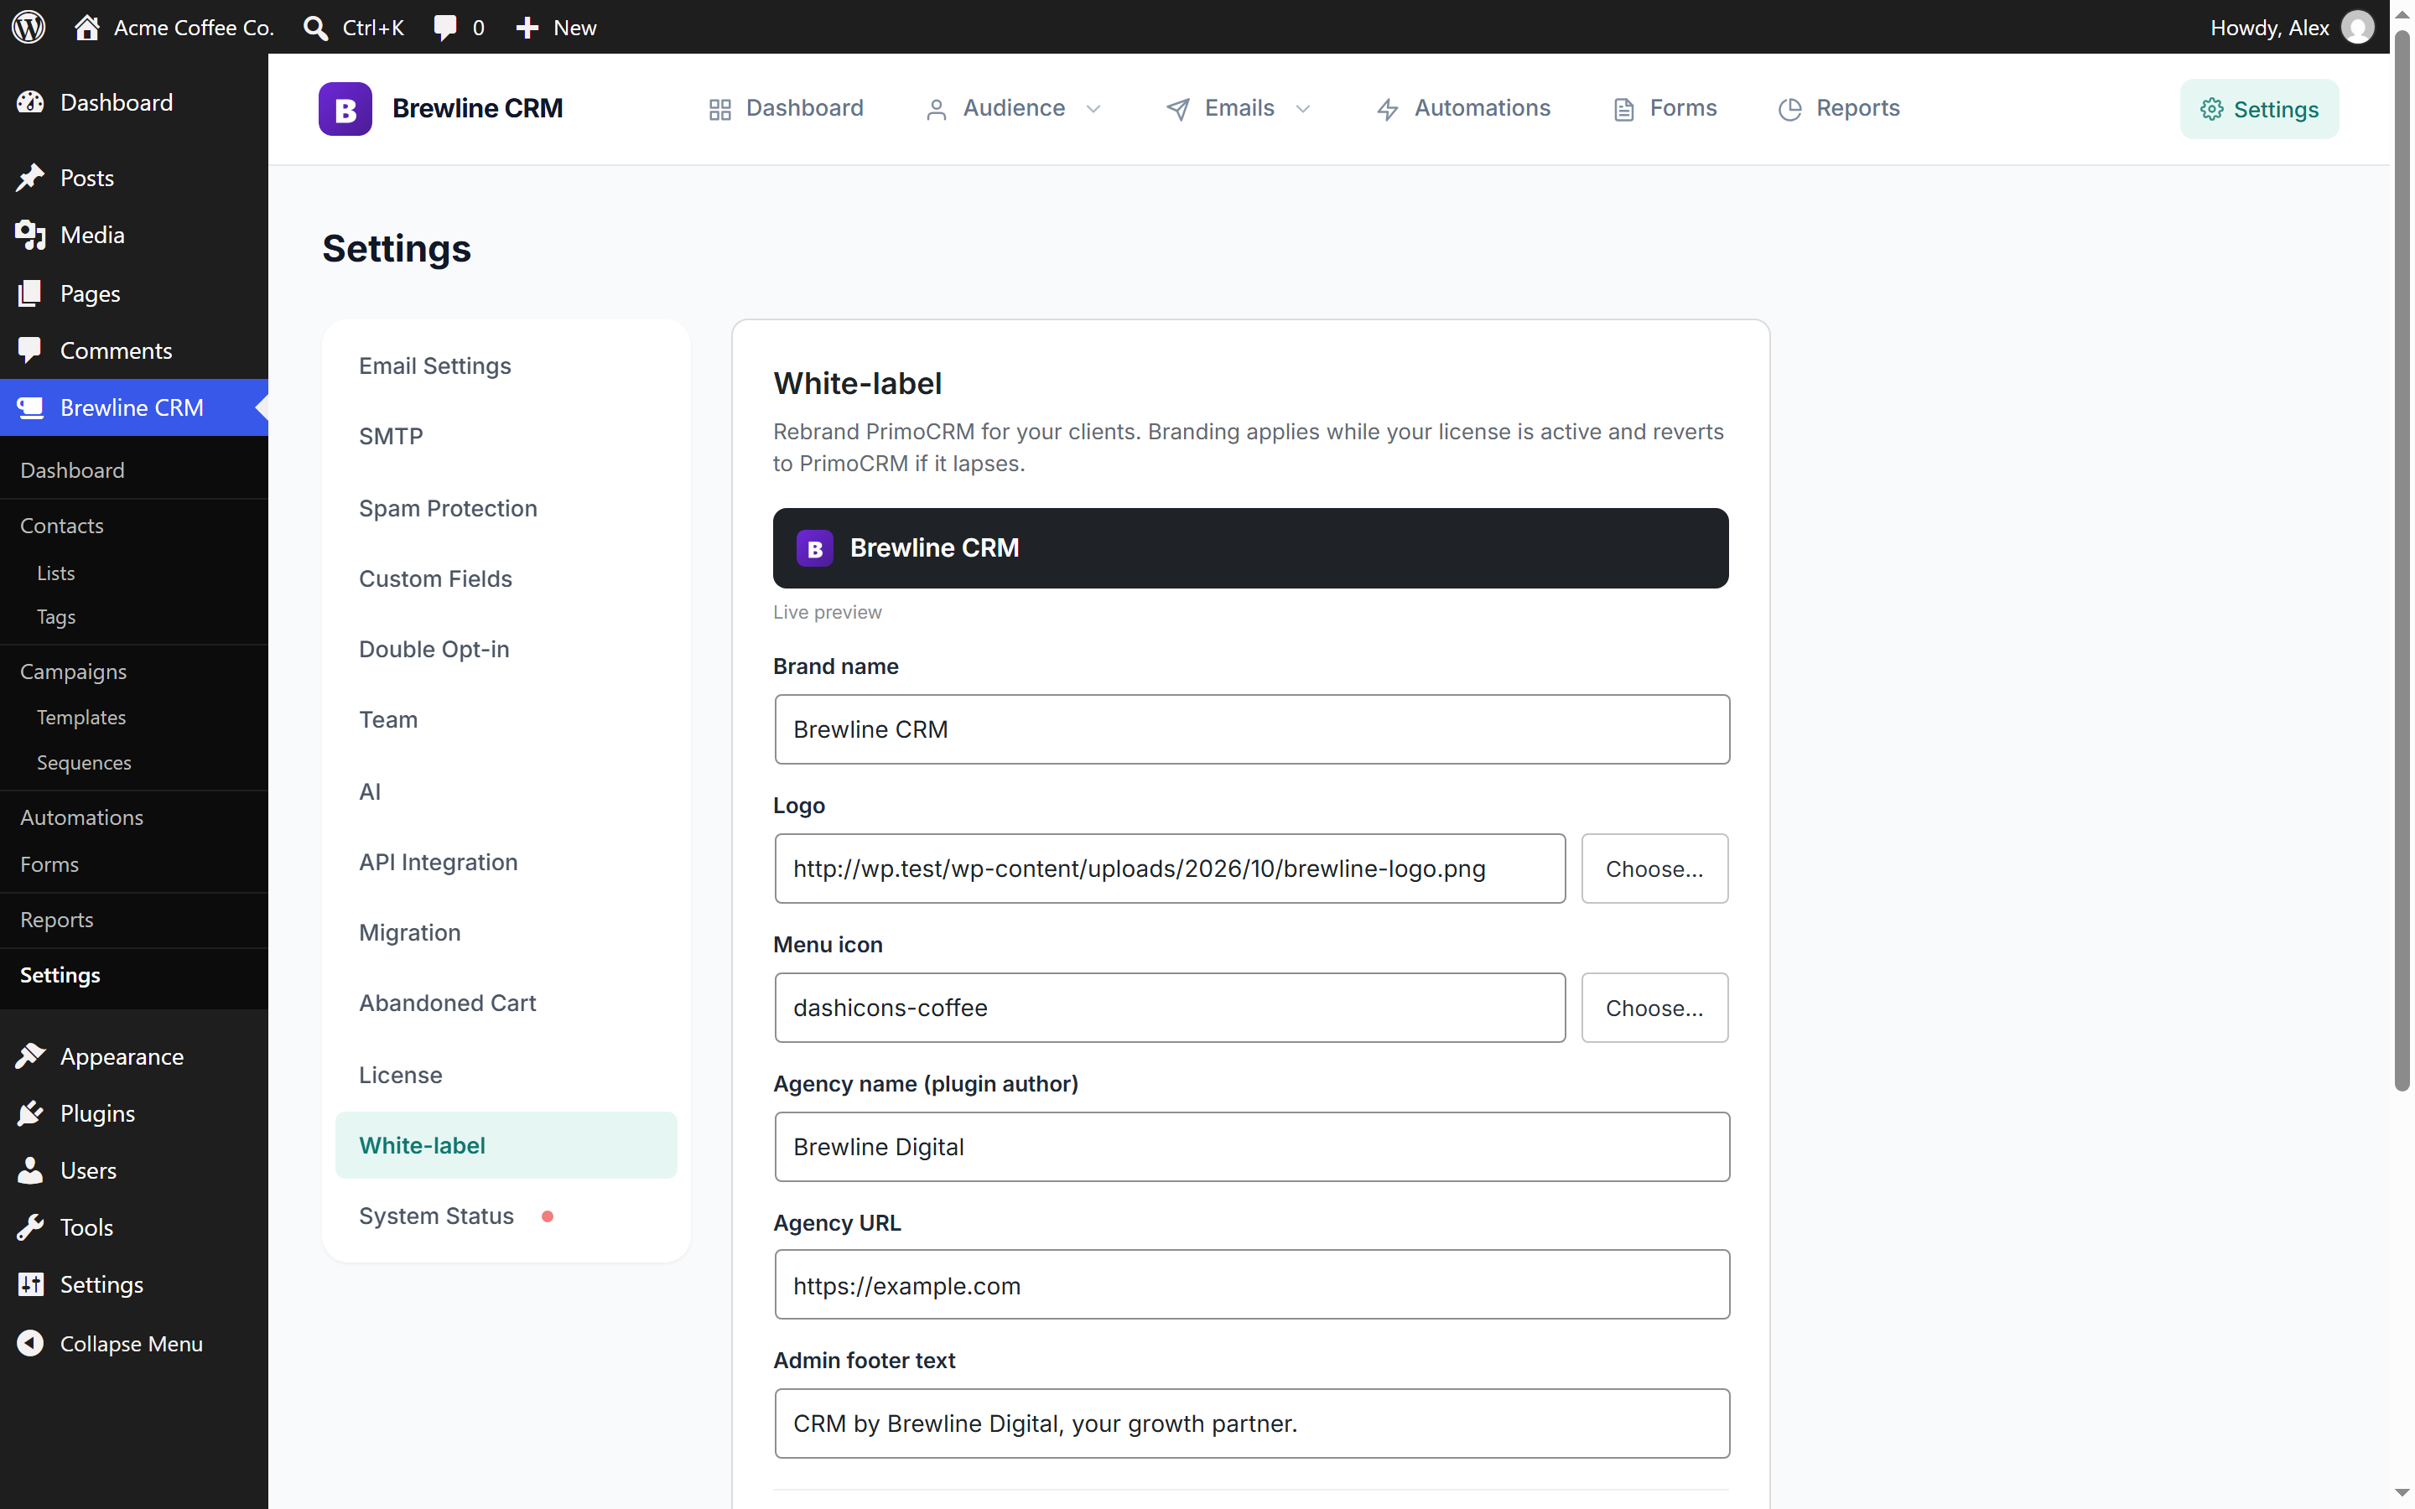
Task: Click the Logo URL input field
Action: pos(1170,869)
